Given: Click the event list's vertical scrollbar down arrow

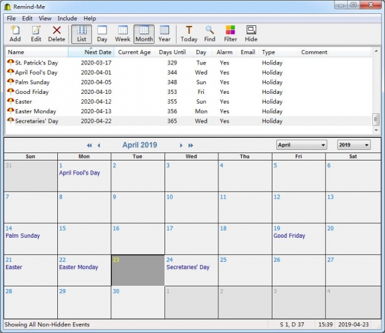Looking at the screenshot, I should pyautogui.click(x=376, y=130).
